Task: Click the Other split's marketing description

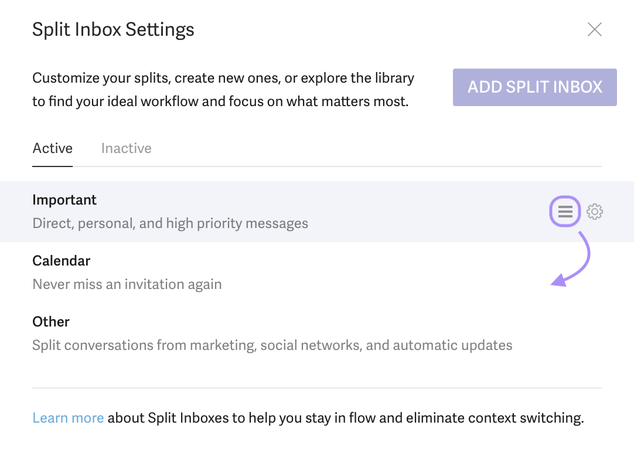Action: pos(272,345)
